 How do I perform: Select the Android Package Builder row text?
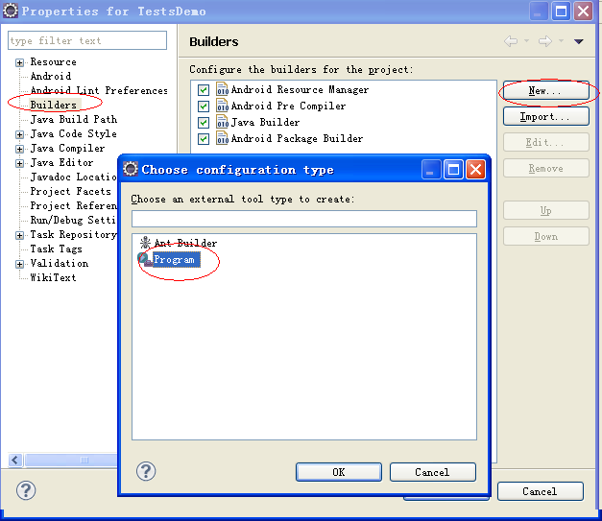tap(297, 138)
